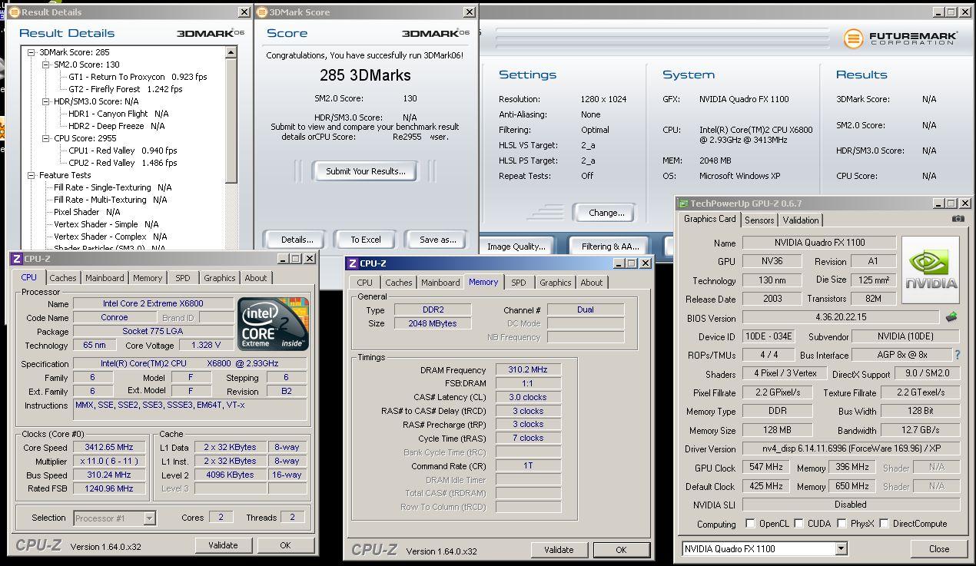Open Mainboard tab in left CPU-Z window
The height and width of the screenshot is (566, 976).
pos(105,278)
